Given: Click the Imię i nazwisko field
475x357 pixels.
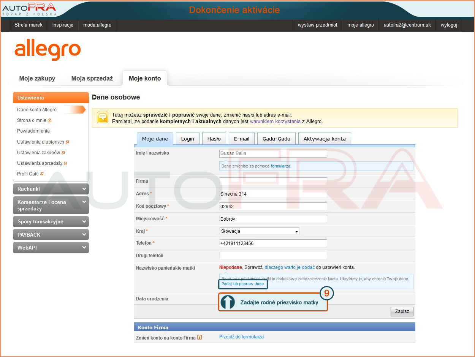Looking at the screenshot, I should click(273, 153).
